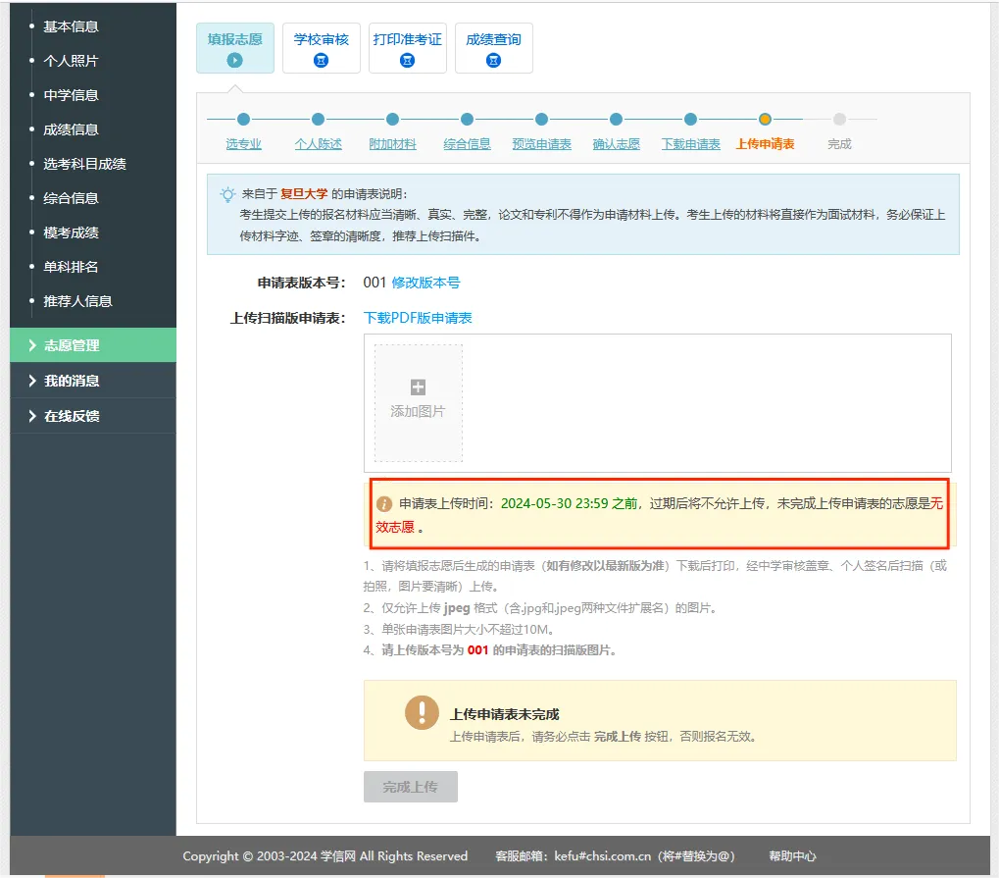Click the hourglass icon under 学校审核
The image size is (999, 878).
(x=321, y=61)
